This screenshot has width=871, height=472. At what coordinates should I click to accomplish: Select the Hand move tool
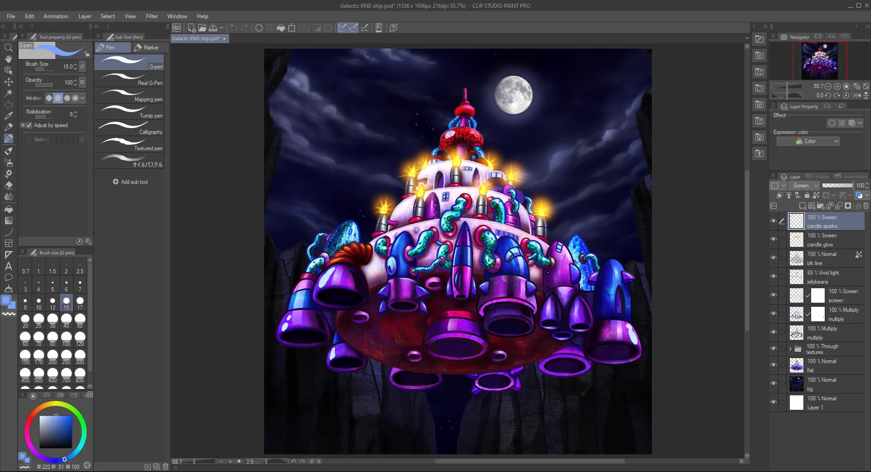coord(8,59)
